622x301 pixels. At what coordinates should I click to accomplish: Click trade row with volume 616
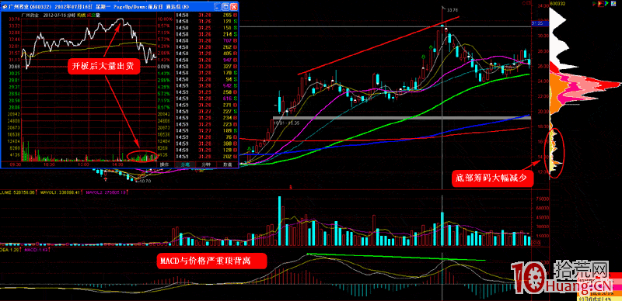(207, 98)
